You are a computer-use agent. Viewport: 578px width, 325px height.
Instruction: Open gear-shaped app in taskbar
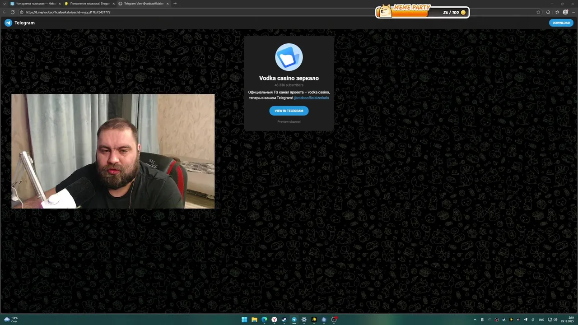(x=304, y=320)
